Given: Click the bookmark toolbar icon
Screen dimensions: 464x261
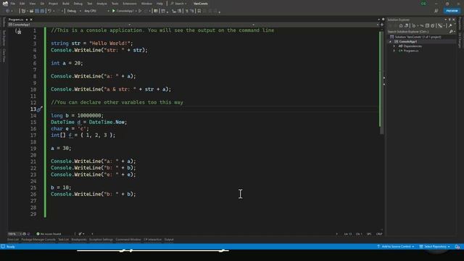Looking at the screenshot, I should pos(199,11).
